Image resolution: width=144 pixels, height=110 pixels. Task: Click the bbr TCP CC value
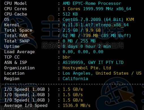(66, 57)
